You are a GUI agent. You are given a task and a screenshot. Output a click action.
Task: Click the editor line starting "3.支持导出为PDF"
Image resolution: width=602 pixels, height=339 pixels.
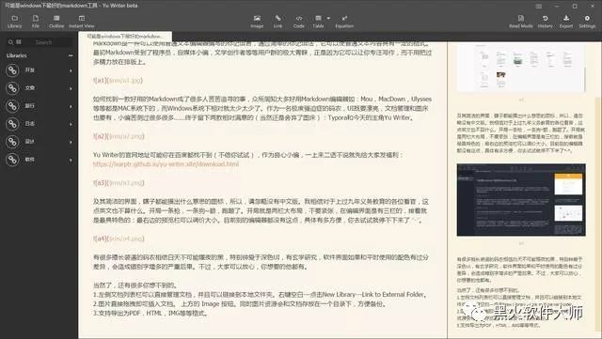tap(150, 313)
